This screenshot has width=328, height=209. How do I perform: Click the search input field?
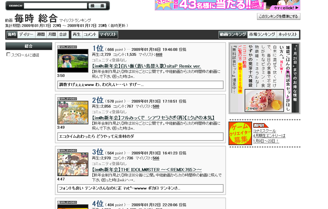pyautogui.click(x=55, y=6)
